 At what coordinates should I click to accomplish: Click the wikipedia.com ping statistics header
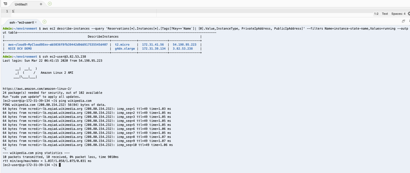pos(36,153)
